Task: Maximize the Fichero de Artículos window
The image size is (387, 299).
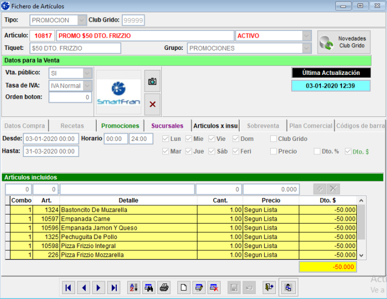Action: [x=360, y=6]
